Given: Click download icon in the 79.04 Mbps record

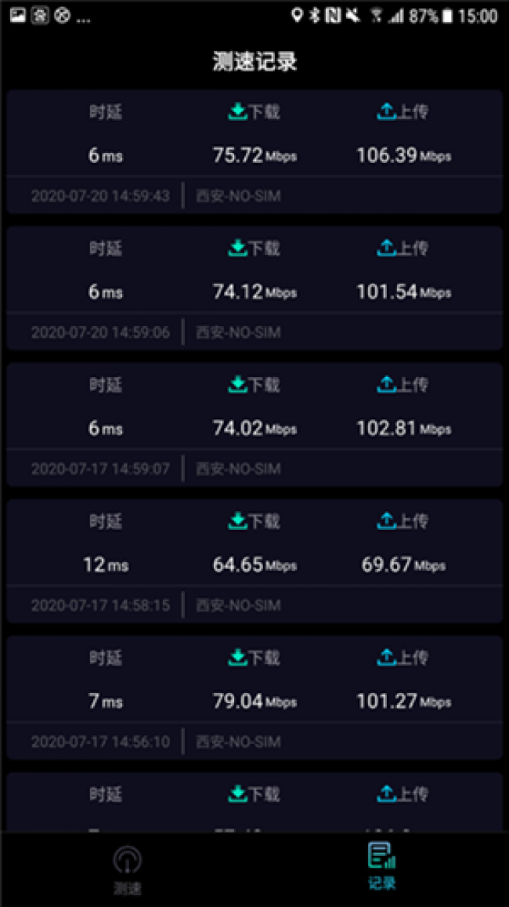Looking at the screenshot, I should [237, 657].
